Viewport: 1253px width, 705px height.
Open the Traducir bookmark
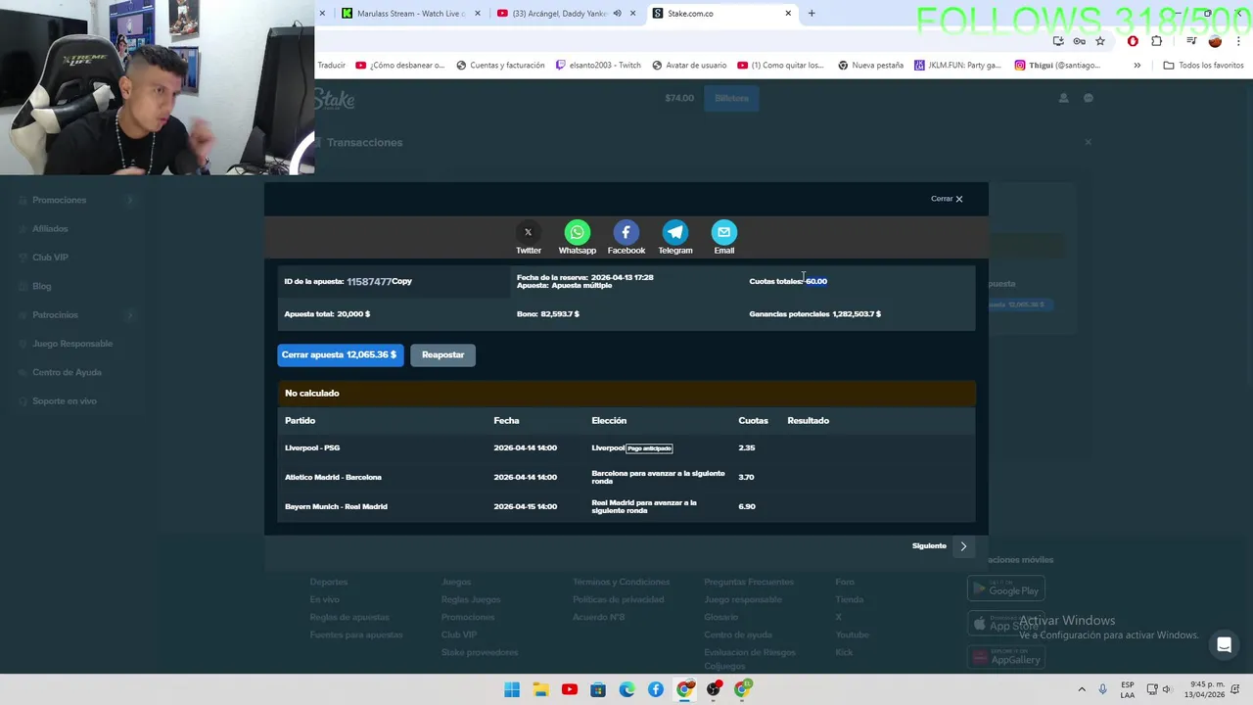click(x=331, y=66)
